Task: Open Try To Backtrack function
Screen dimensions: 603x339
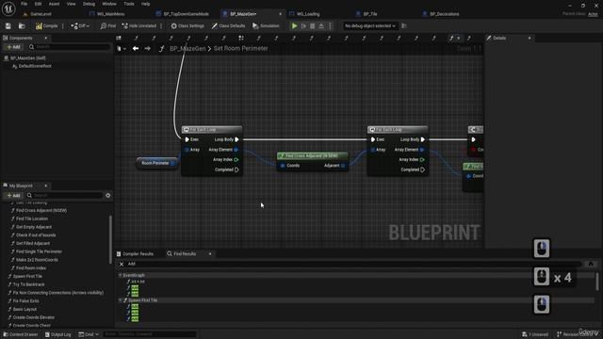Action: 29,284
